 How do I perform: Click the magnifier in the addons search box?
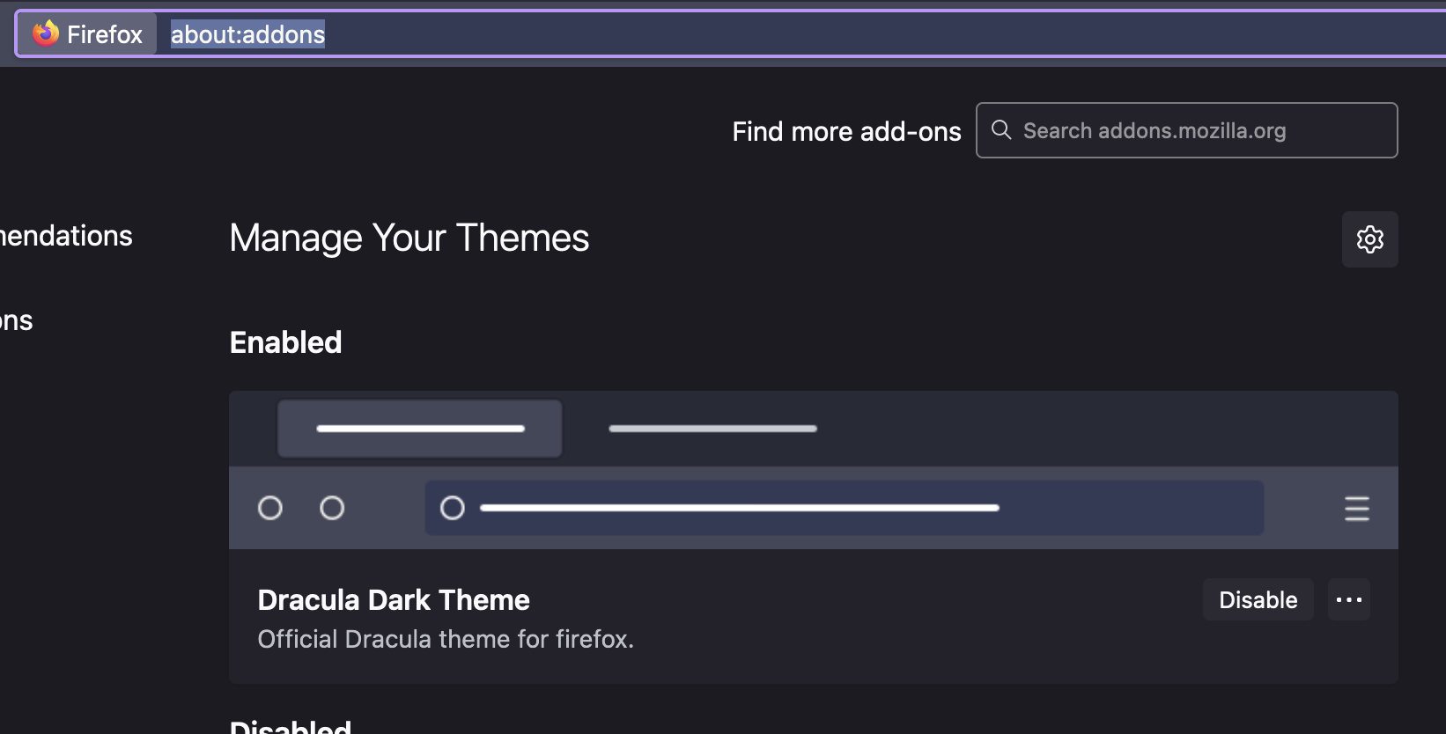(x=1000, y=129)
